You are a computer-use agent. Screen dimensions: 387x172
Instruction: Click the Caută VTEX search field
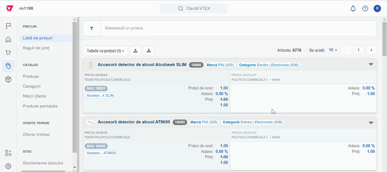click(193, 9)
